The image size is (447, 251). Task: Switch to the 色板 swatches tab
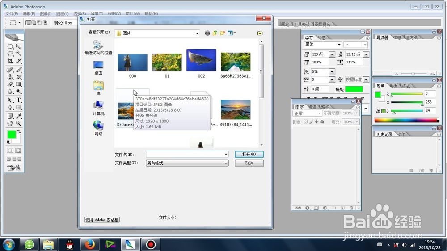click(393, 86)
